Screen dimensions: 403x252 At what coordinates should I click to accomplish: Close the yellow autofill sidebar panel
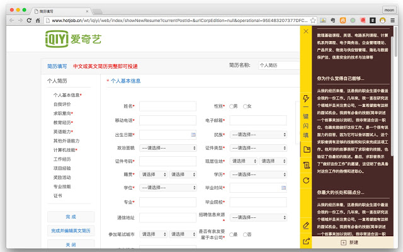tap(306, 31)
